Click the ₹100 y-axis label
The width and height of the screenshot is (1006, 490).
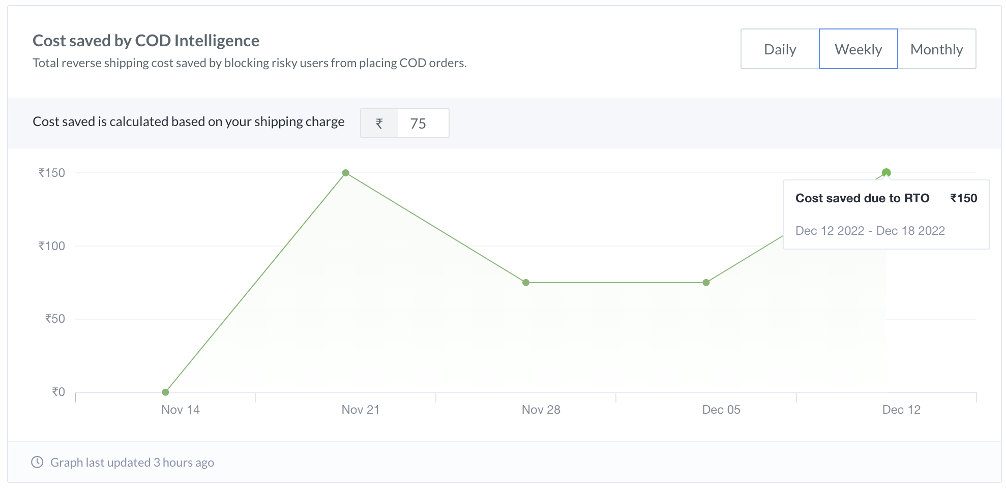tap(52, 246)
